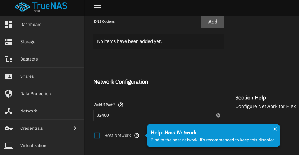The width and height of the screenshot is (299, 155).
Task: Click the Data Protection shield icon
Action: (9, 94)
